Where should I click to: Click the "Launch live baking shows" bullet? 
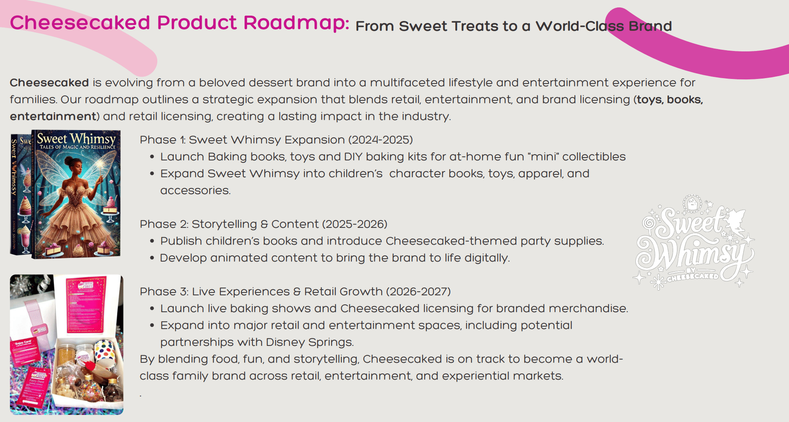pos(394,308)
